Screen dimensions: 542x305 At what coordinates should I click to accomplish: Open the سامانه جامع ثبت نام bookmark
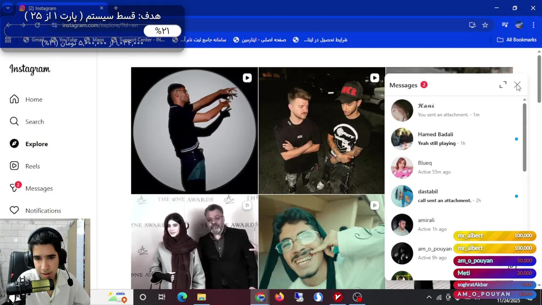point(199,40)
